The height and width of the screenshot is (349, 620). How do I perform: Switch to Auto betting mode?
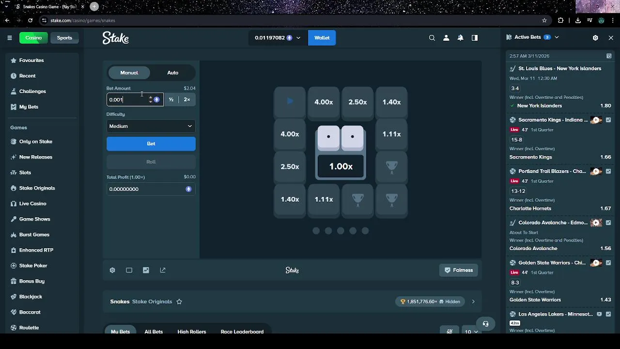[x=173, y=73]
